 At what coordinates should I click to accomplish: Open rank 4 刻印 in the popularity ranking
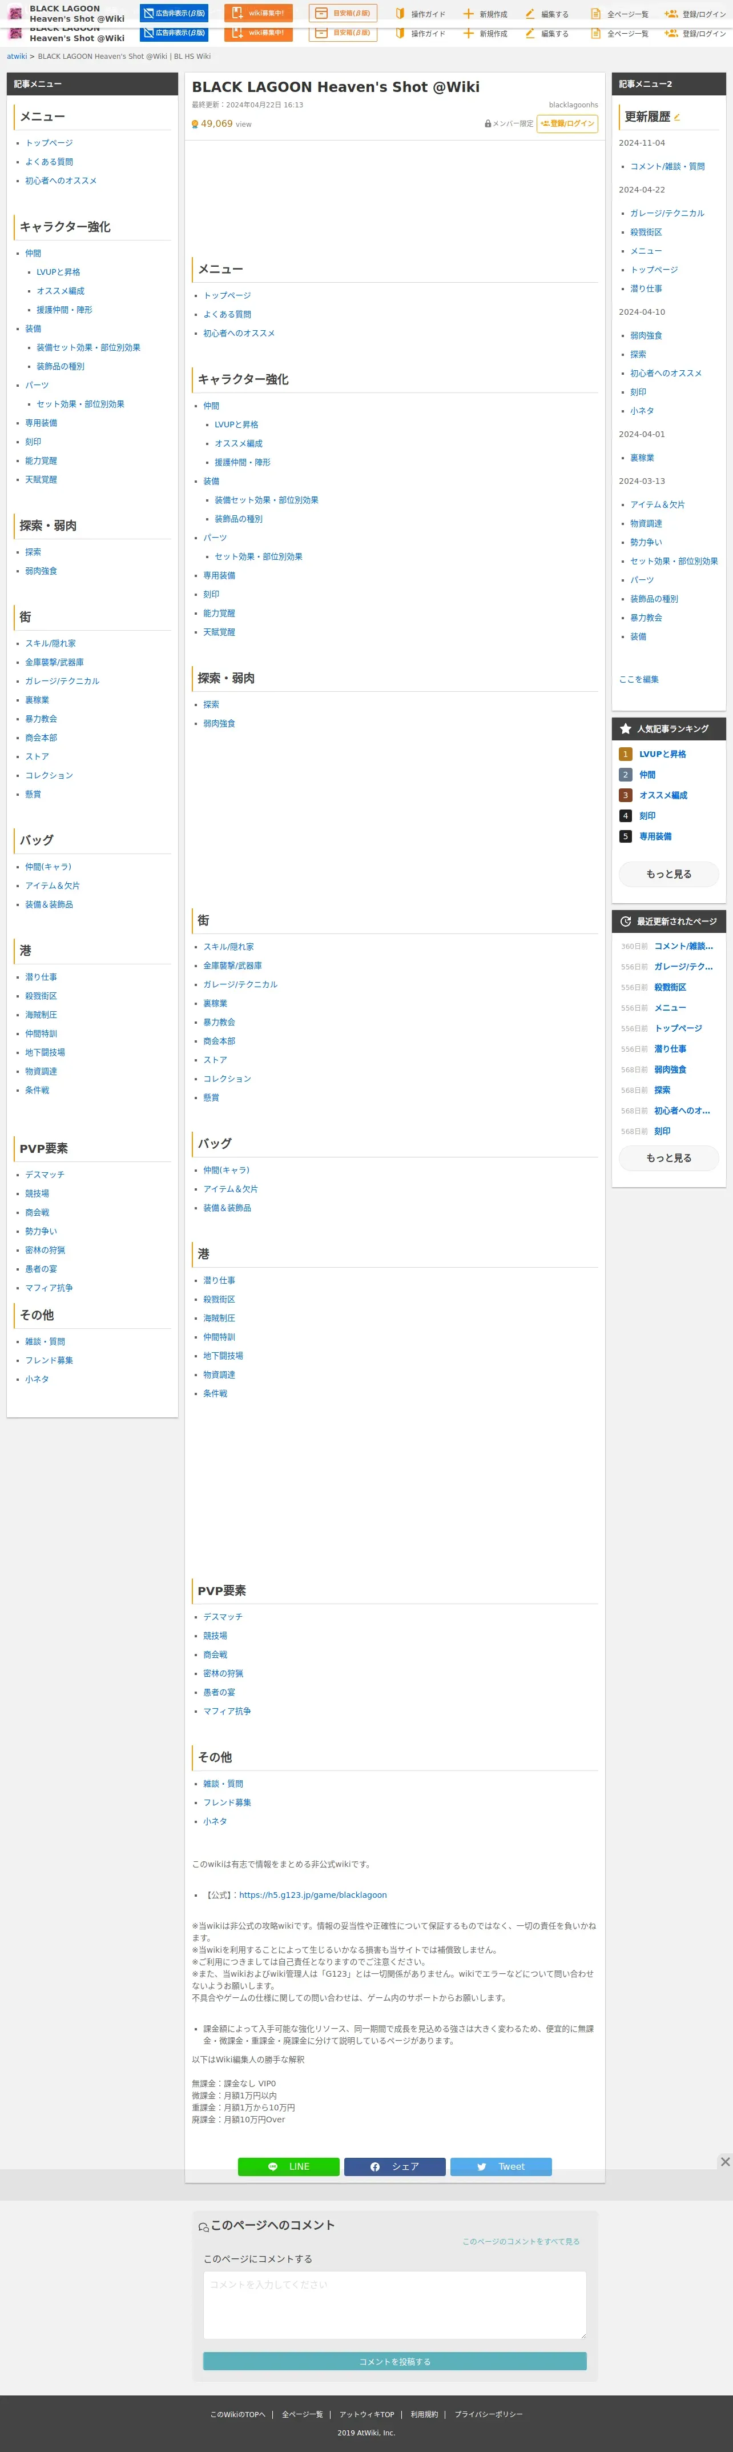pos(647,816)
